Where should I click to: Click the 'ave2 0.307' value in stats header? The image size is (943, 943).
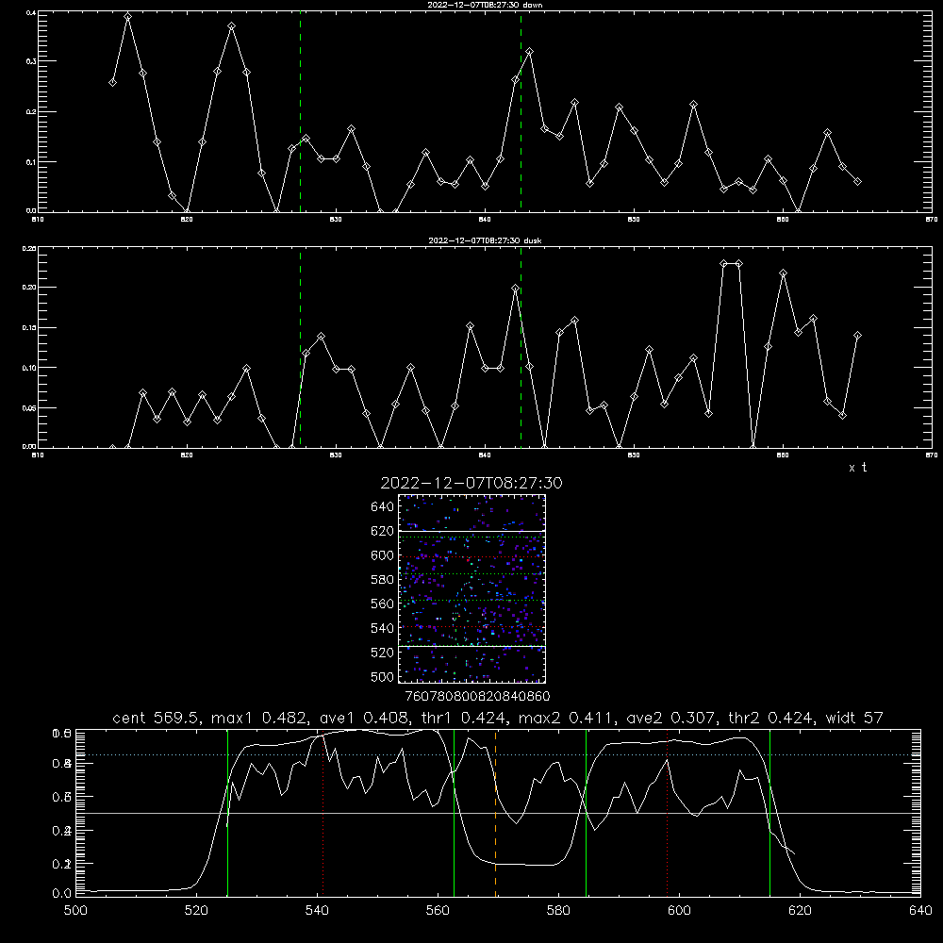pos(668,718)
